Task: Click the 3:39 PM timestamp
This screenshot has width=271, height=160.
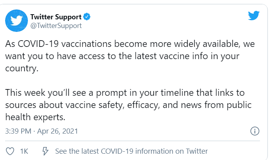Action: point(18,131)
